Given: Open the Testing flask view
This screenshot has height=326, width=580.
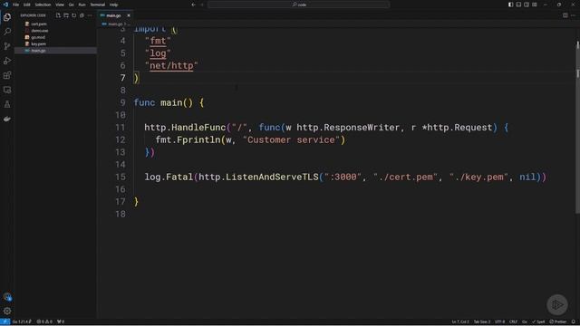Looking at the screenshot, I should click(7, 104).
